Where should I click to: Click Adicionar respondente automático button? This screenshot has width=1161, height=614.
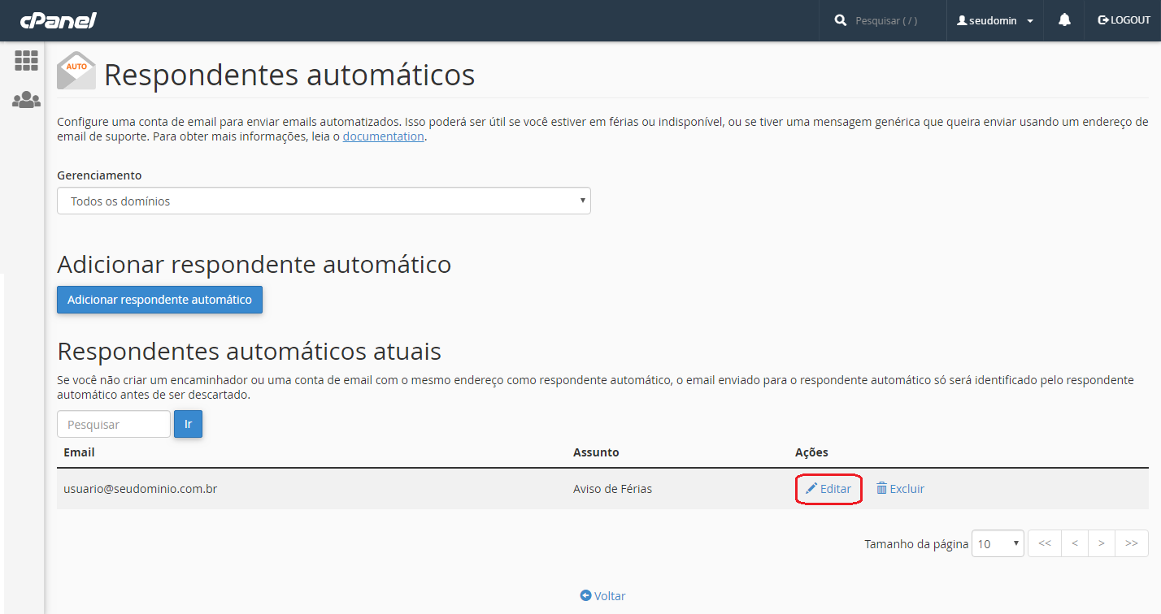click(159, 300)
